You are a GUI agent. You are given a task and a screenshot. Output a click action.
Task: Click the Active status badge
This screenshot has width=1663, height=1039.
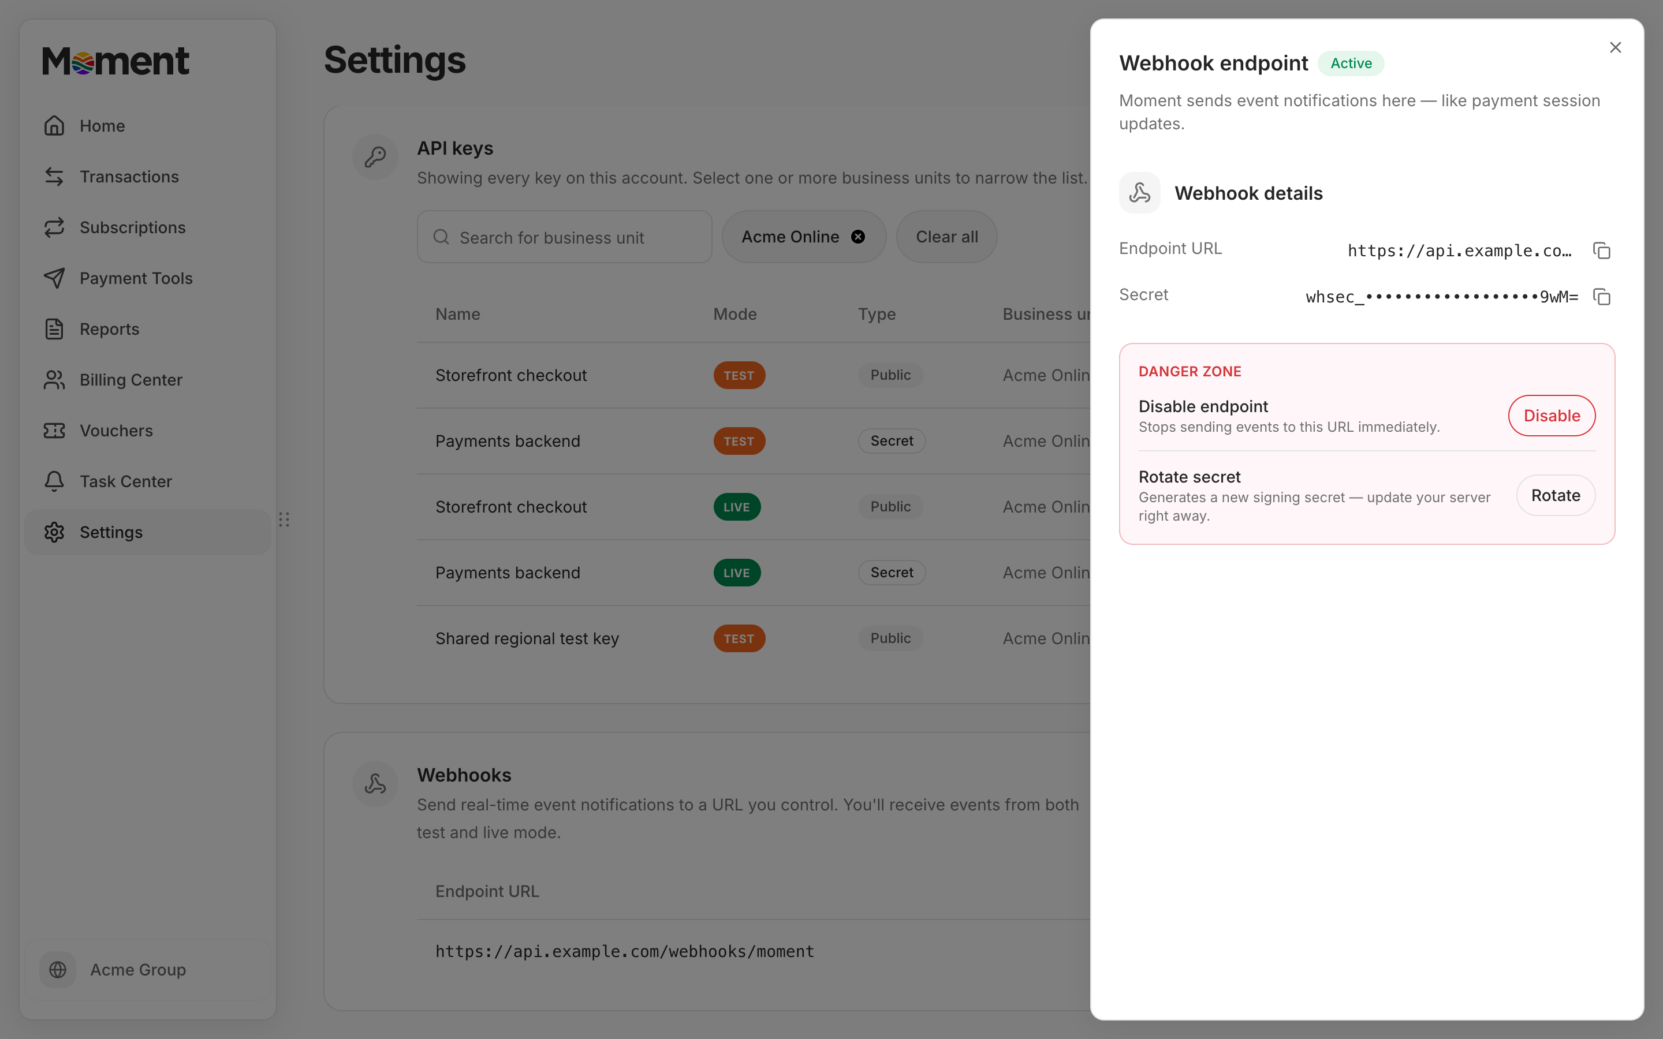(1351, 63)
